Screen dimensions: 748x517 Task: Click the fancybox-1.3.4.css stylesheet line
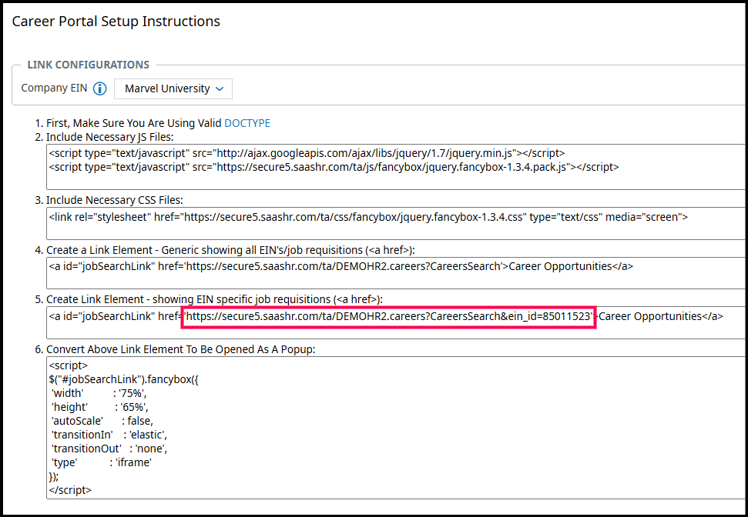(x=368, y=217)
